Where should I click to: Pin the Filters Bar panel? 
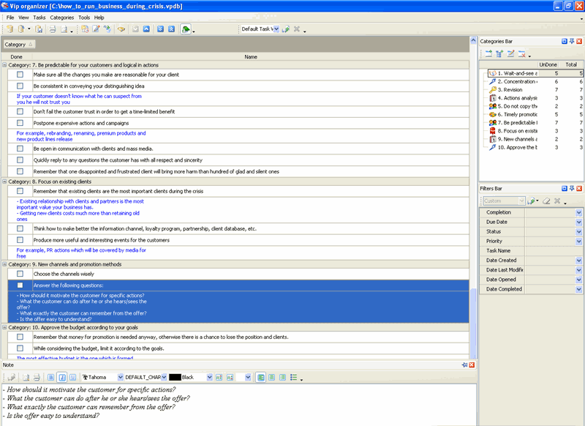(x=572, y=189)
